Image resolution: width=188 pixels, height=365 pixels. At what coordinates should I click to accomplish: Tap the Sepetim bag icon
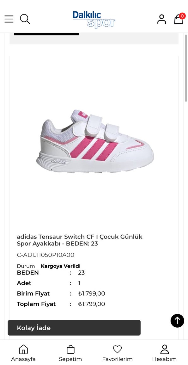70,350
